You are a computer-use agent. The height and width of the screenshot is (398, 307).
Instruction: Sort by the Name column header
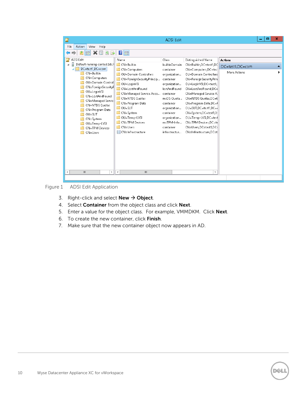point(138,60)
